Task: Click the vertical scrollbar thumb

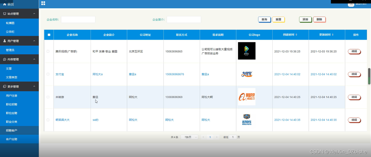Action: [369, 76]
